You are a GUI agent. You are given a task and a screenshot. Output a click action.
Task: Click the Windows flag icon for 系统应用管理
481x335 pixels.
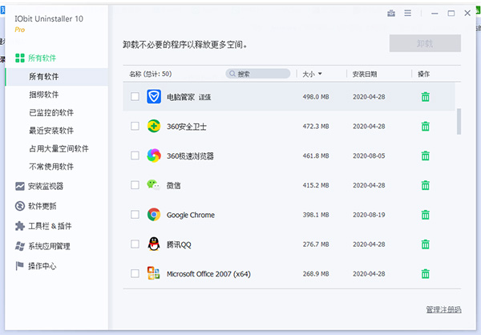(20, 246)
